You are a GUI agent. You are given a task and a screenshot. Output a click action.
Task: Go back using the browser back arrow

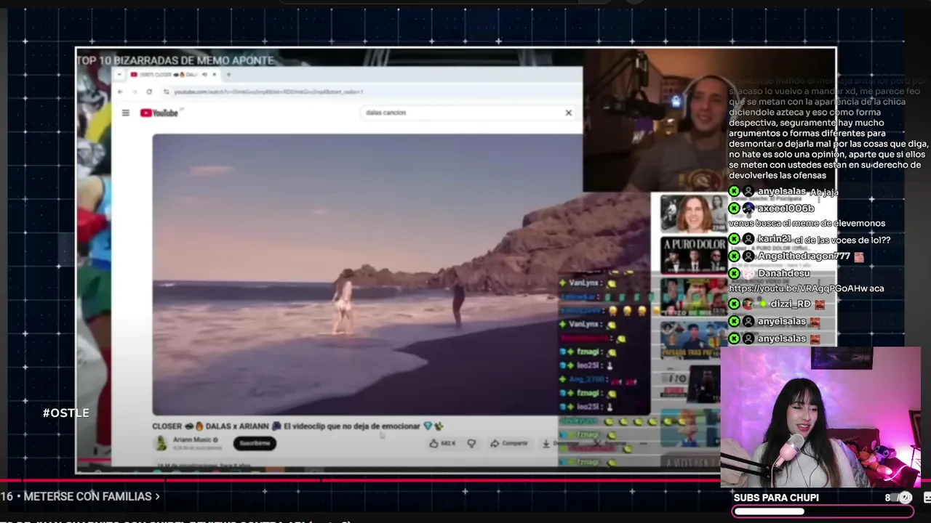click(120, 92)
